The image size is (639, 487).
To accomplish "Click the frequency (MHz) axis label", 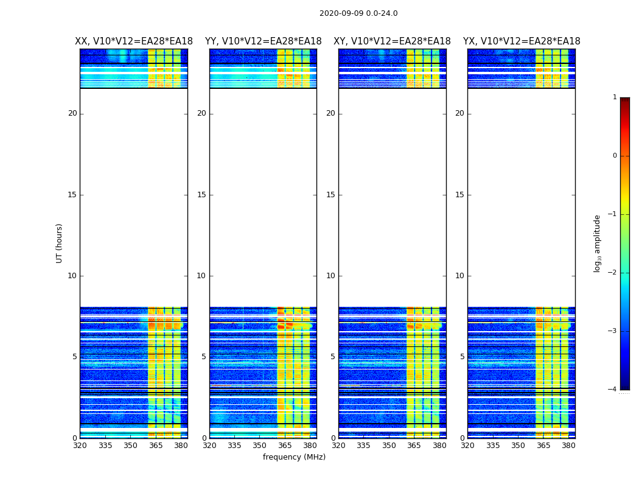I will [x=294, y=457].
